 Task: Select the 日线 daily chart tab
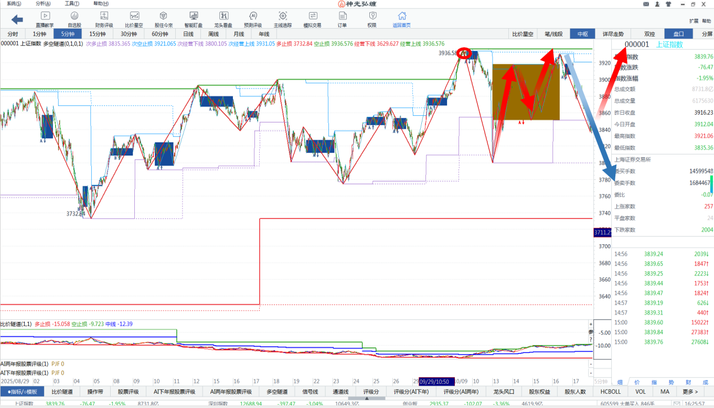pyautogui.click(x=188, y=34)
